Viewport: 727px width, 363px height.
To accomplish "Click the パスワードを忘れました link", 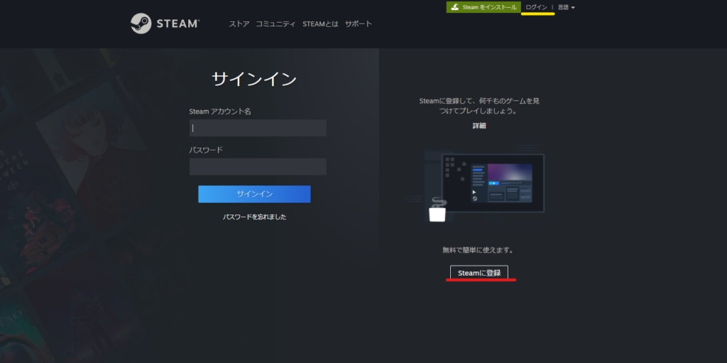I will click(255, 217).
